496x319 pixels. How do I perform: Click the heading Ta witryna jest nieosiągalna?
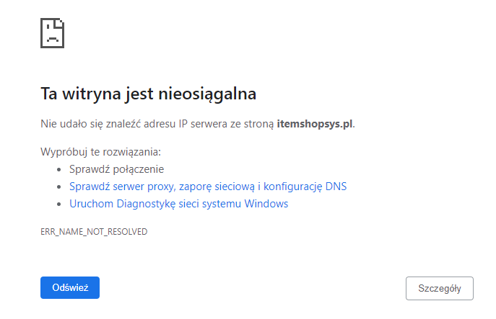click(148, 94)
